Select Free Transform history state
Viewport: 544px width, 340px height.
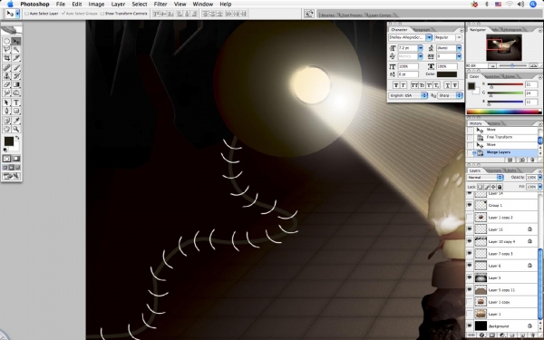point(502,137)
